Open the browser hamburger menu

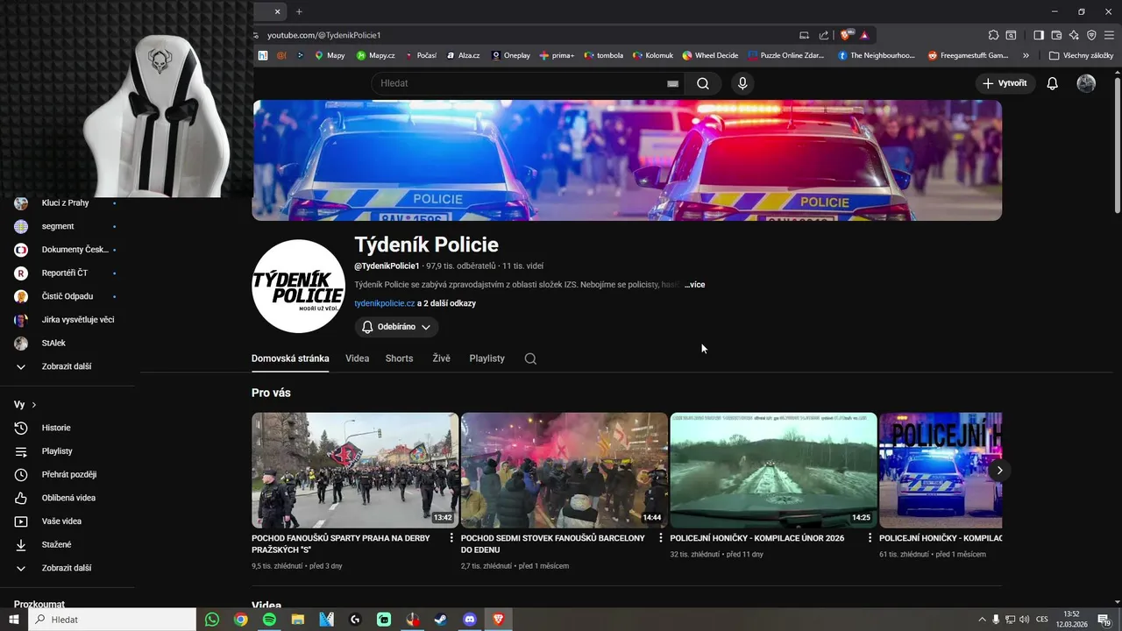(1109, 35)
